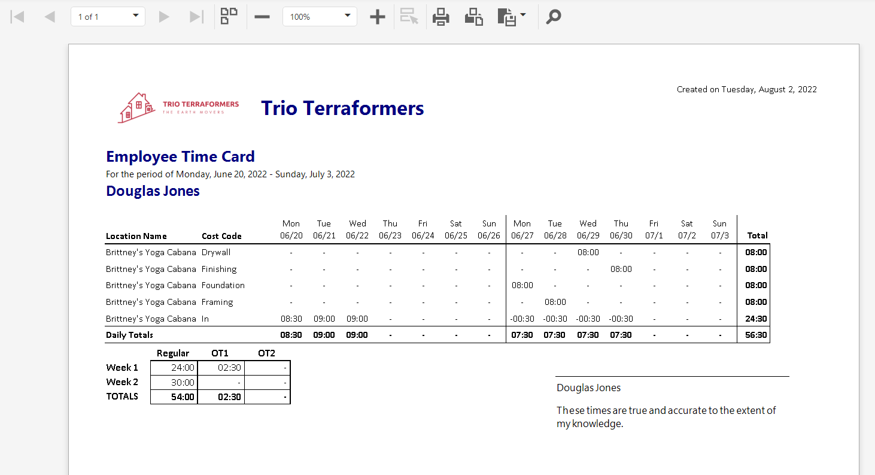Print the current page only
Image resolution: width=875 pixels, height=475 pixels.
[474, 17]
